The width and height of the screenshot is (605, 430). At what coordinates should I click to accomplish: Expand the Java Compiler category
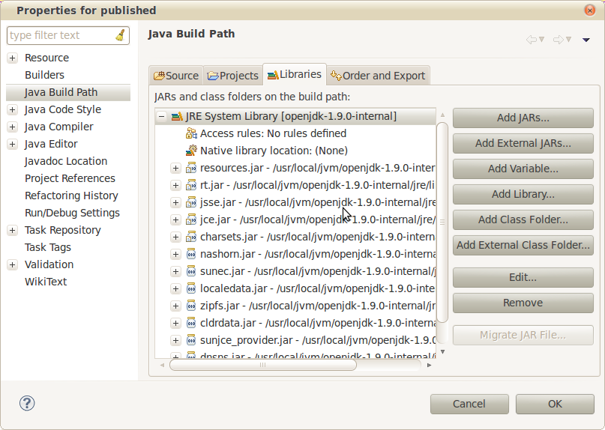click(x=12, y=127)
